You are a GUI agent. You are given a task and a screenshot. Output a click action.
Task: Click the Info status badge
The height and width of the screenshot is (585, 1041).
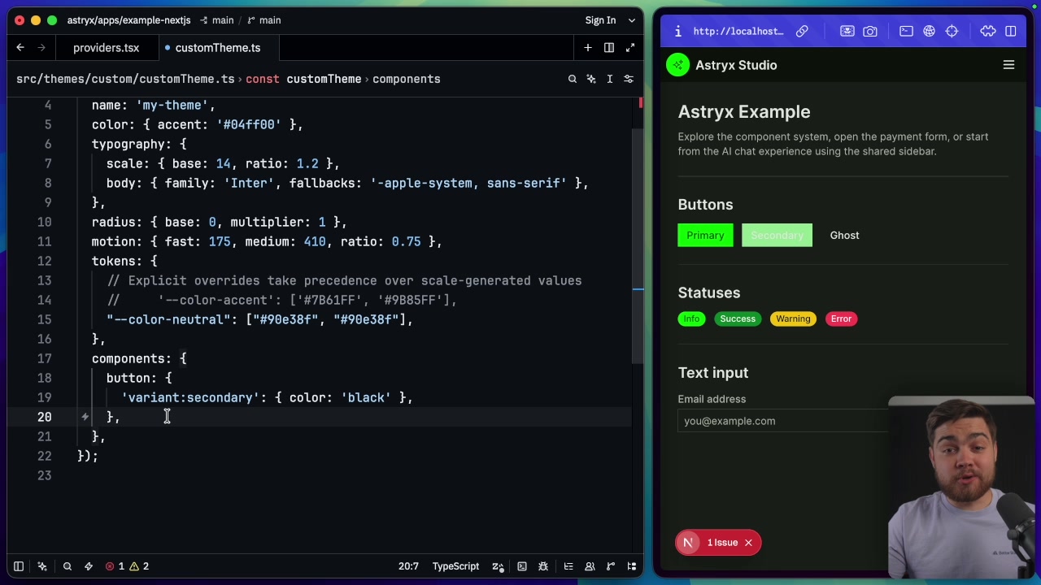[691, 318]
